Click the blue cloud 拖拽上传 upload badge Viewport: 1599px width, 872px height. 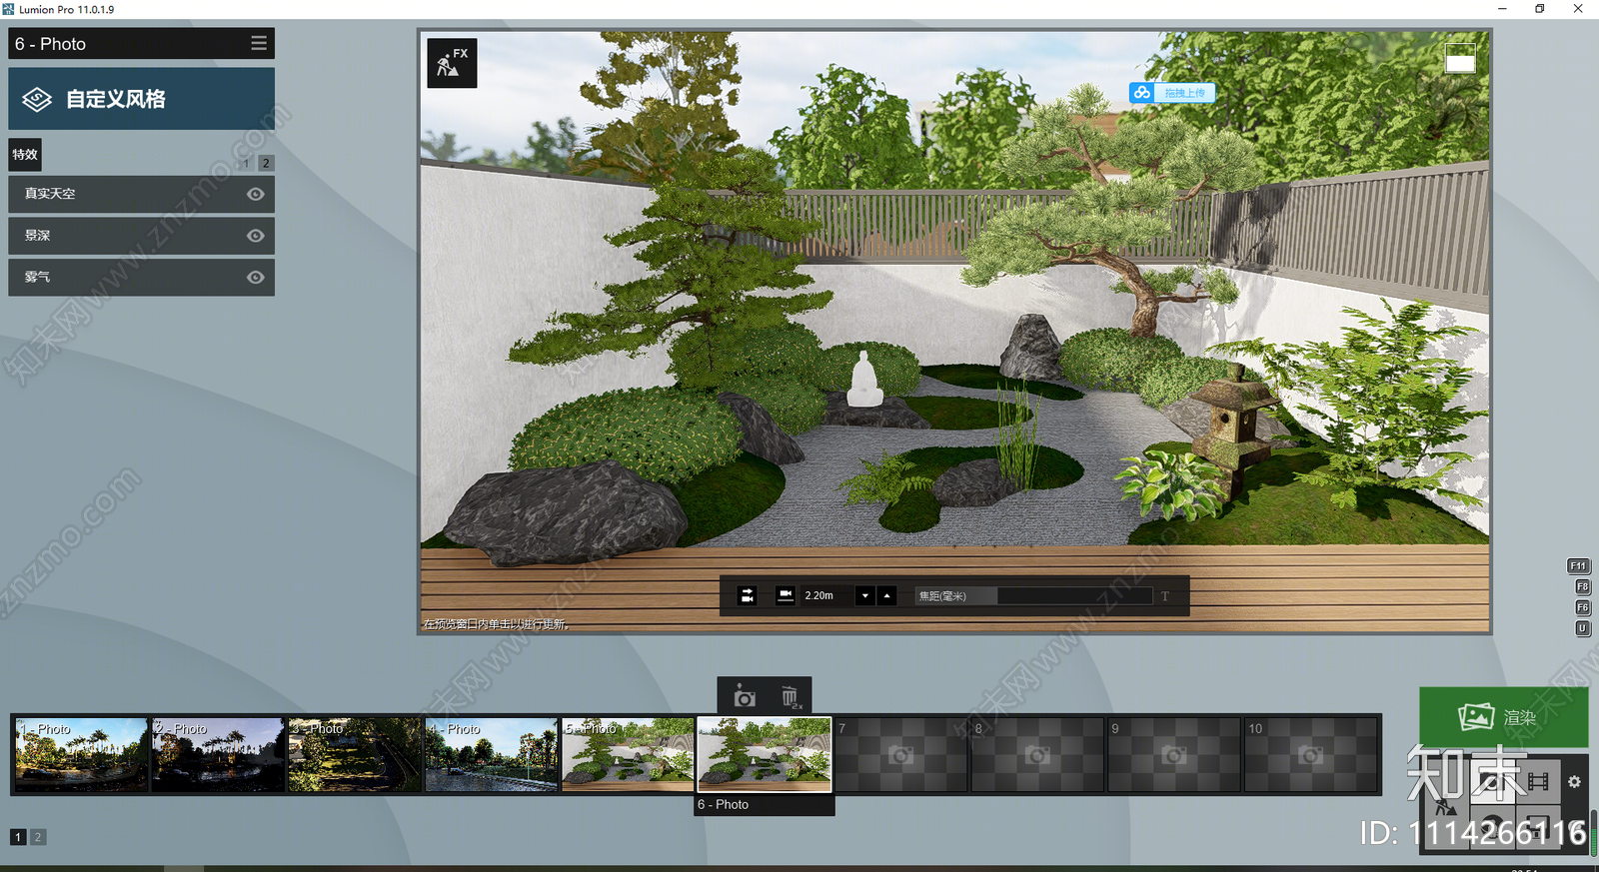[x=1172, y=93]
